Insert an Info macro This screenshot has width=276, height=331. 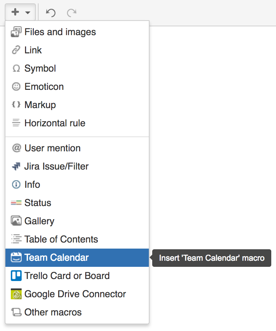32,185
